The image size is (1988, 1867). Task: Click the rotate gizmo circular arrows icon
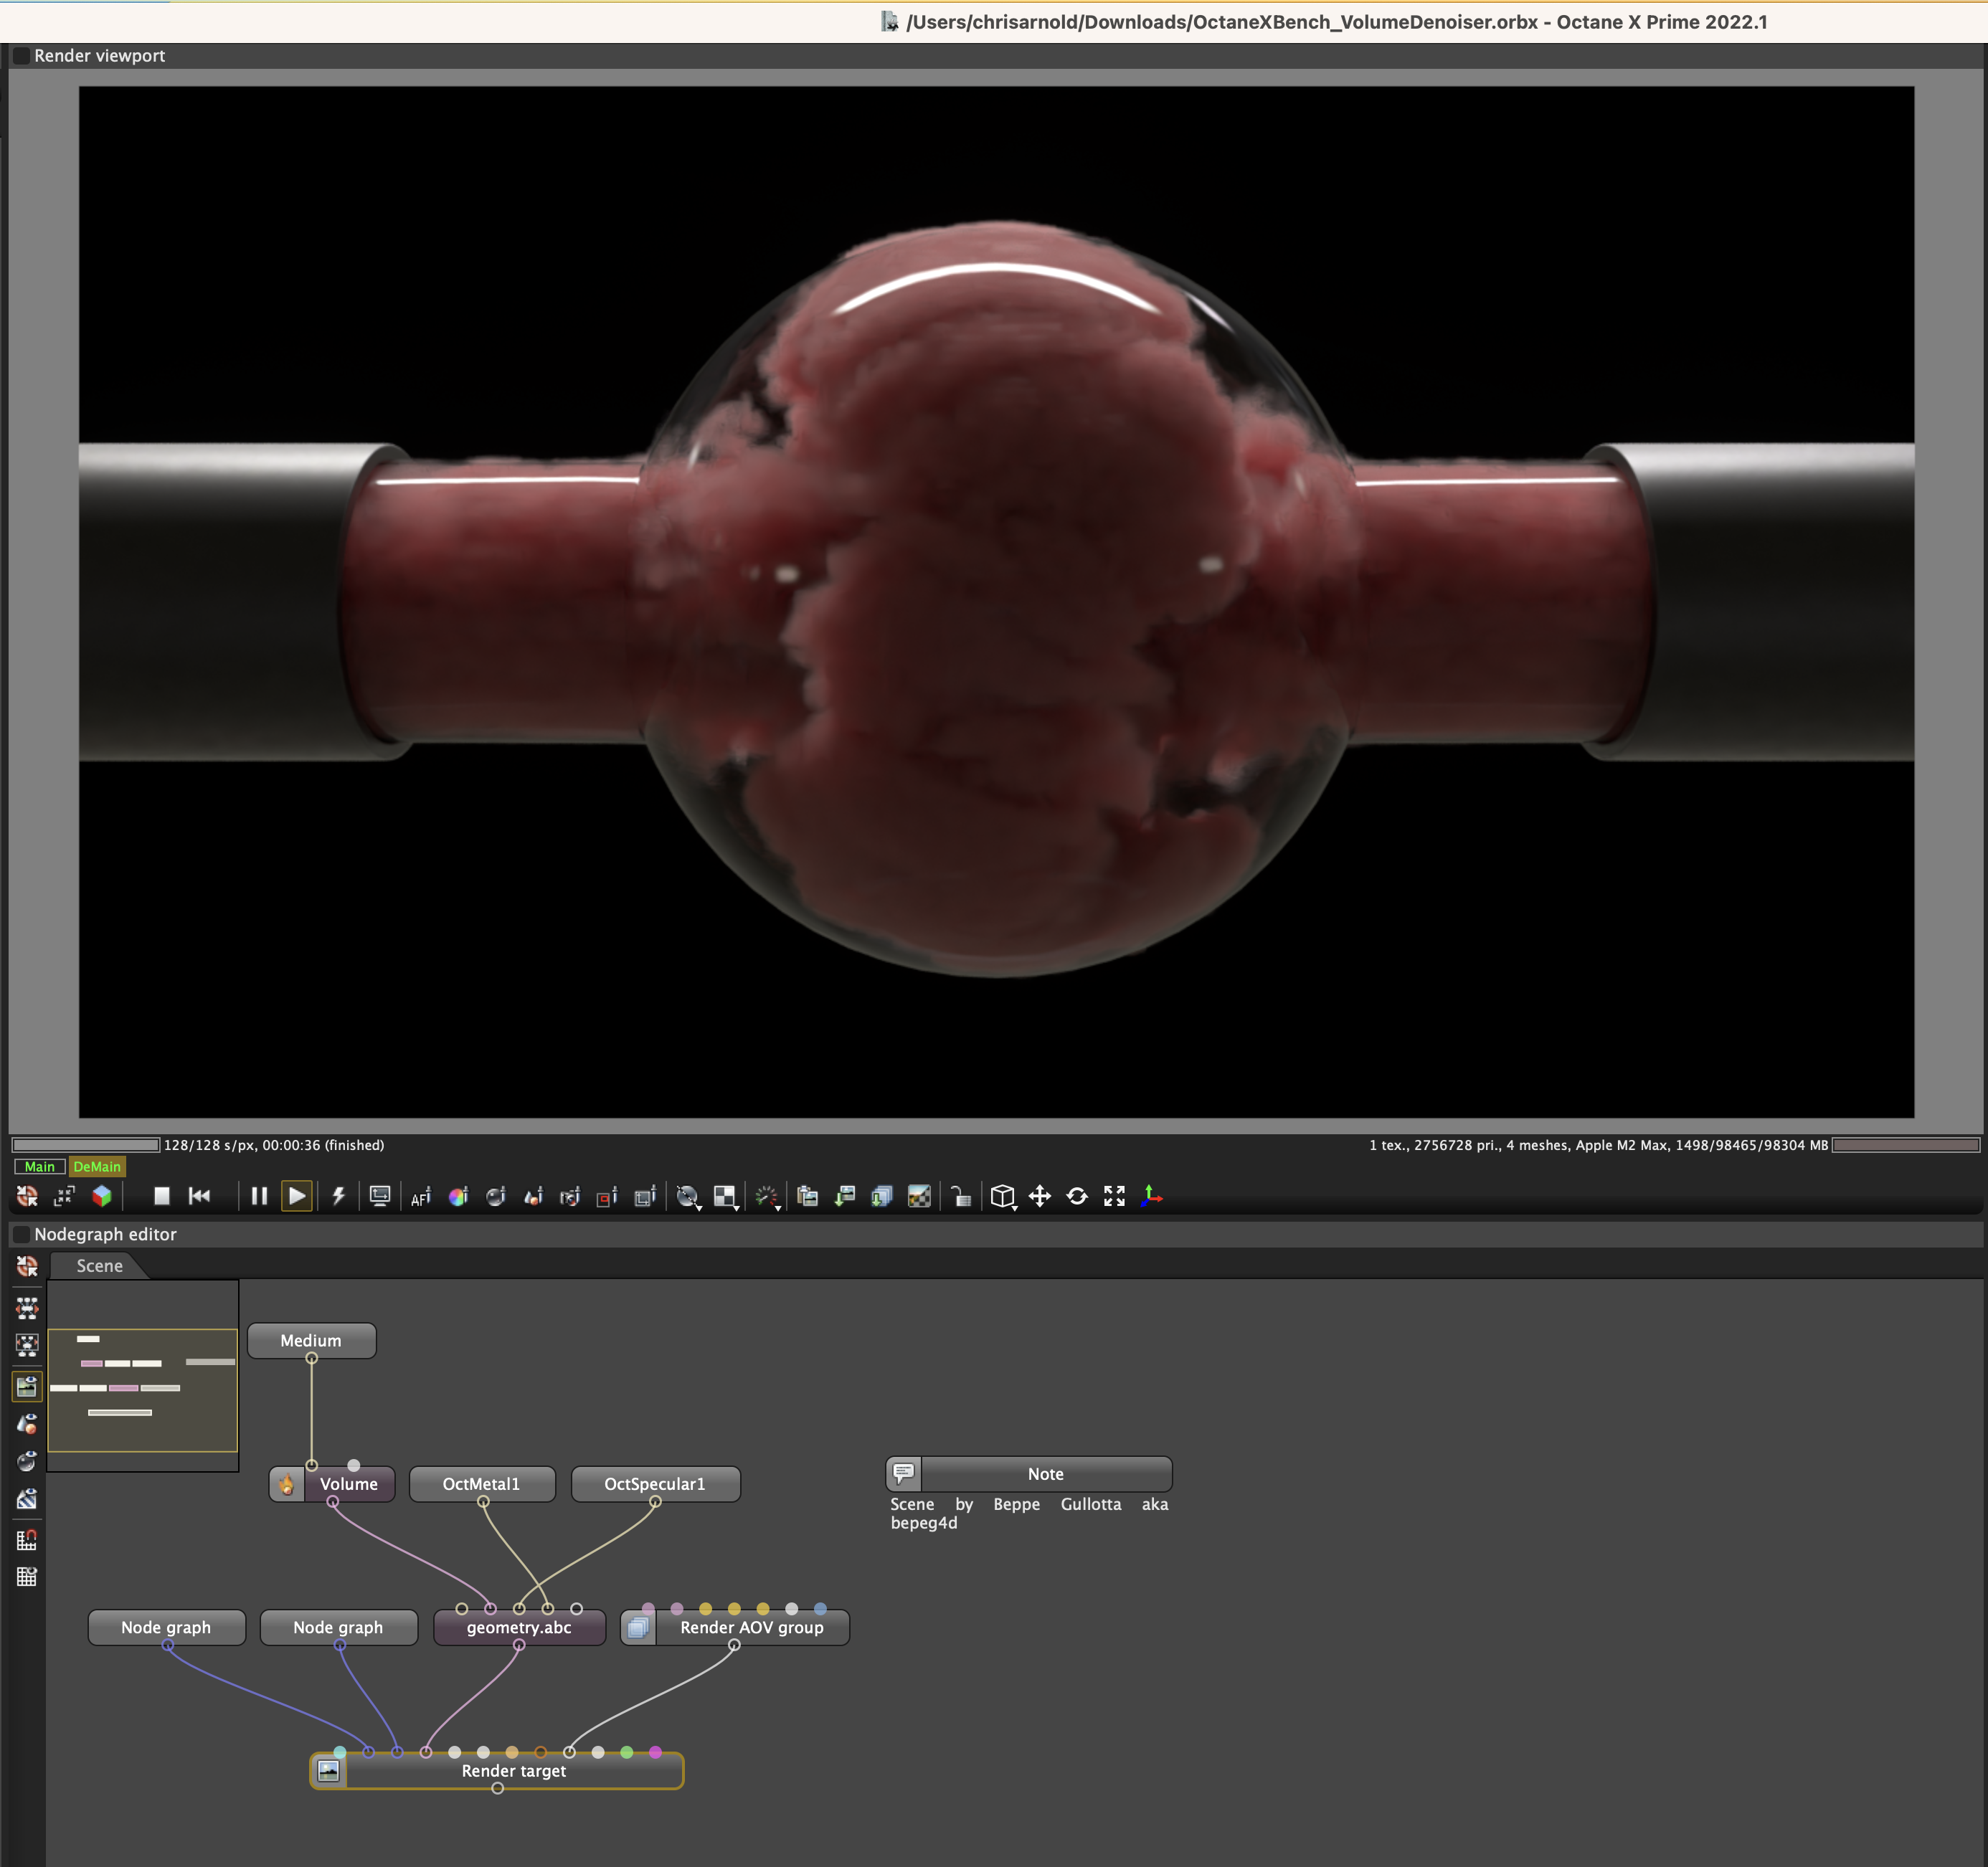click(1077, 1197)
